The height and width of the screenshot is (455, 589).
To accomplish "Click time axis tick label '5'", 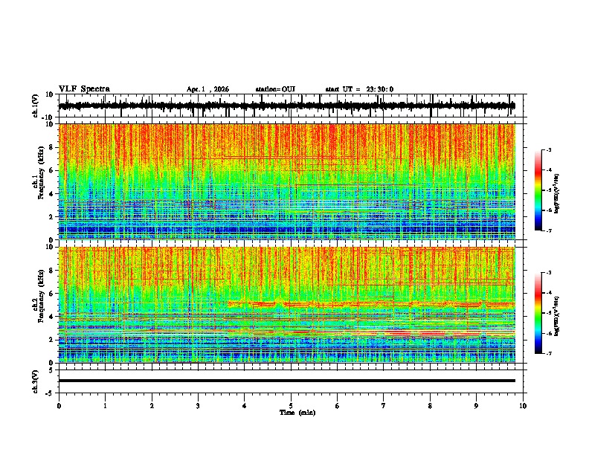I will click(x=291, y=406).
